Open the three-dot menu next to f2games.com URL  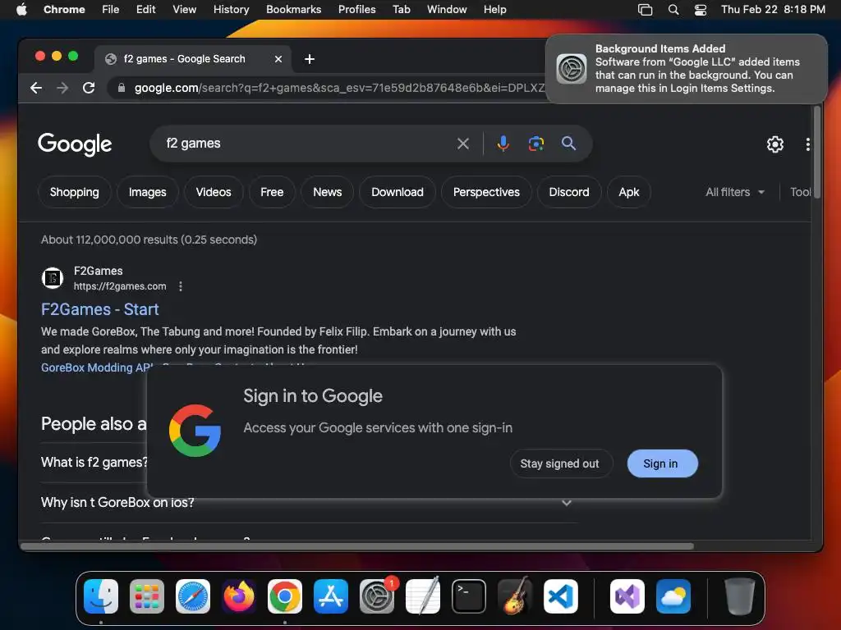[x=181, y=286]
